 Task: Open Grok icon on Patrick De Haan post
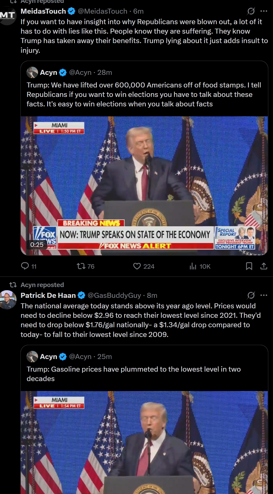[251, 295]
